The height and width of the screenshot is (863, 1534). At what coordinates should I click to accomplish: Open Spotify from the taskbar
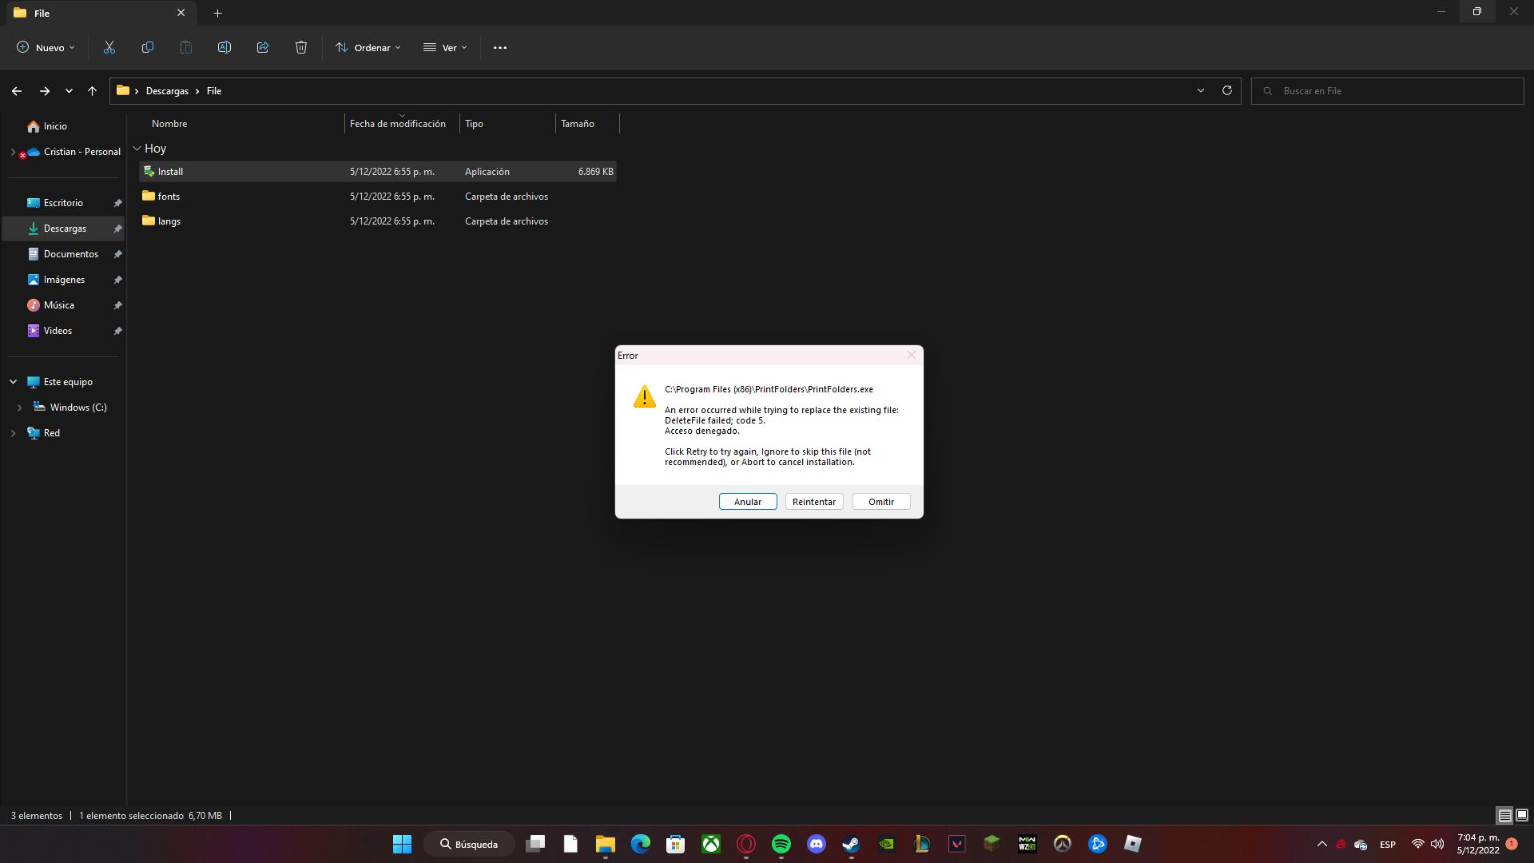pos(781,844)
